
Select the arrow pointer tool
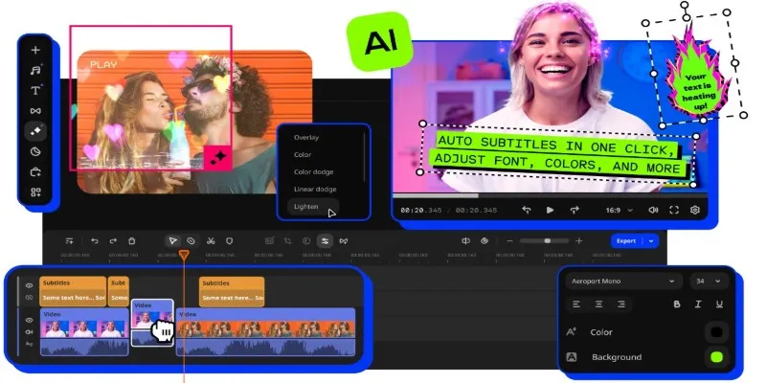(x=172, y=241)
